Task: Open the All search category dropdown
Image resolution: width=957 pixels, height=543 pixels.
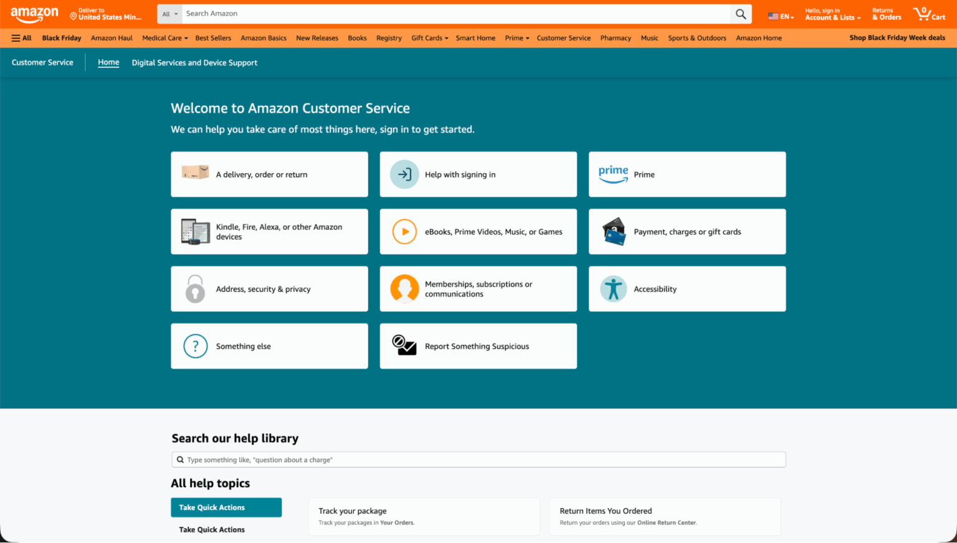Action: point(169,14)
